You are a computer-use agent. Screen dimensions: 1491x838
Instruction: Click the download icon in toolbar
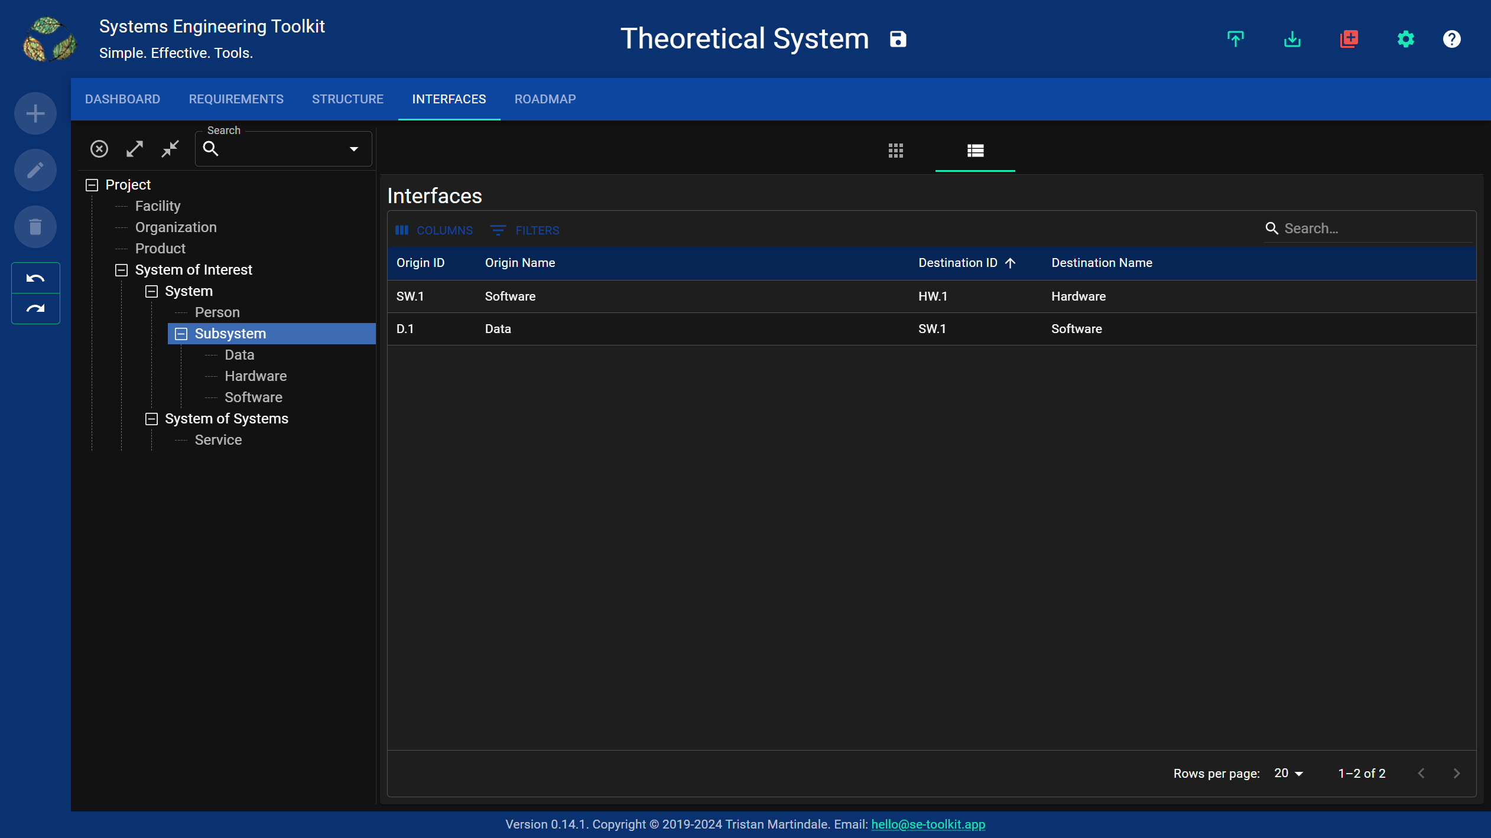(x=1292, y=39)
